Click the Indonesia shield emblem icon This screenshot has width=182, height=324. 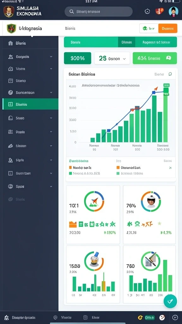click(11, 28)
